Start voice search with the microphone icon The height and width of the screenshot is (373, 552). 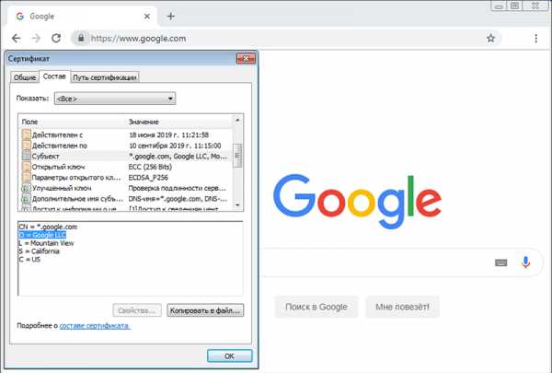click(x=525, y=262)
